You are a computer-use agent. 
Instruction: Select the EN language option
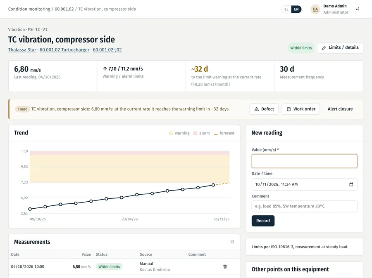point(296,9)
